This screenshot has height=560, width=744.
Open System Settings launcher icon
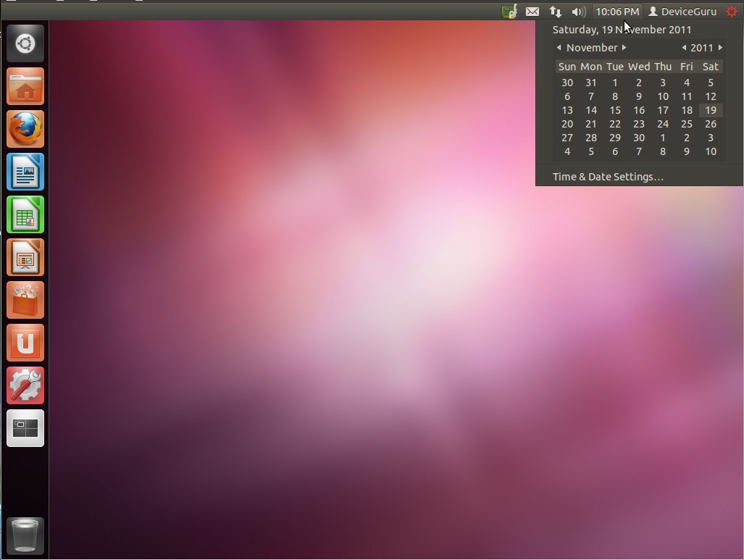click(x=25, y=385)
